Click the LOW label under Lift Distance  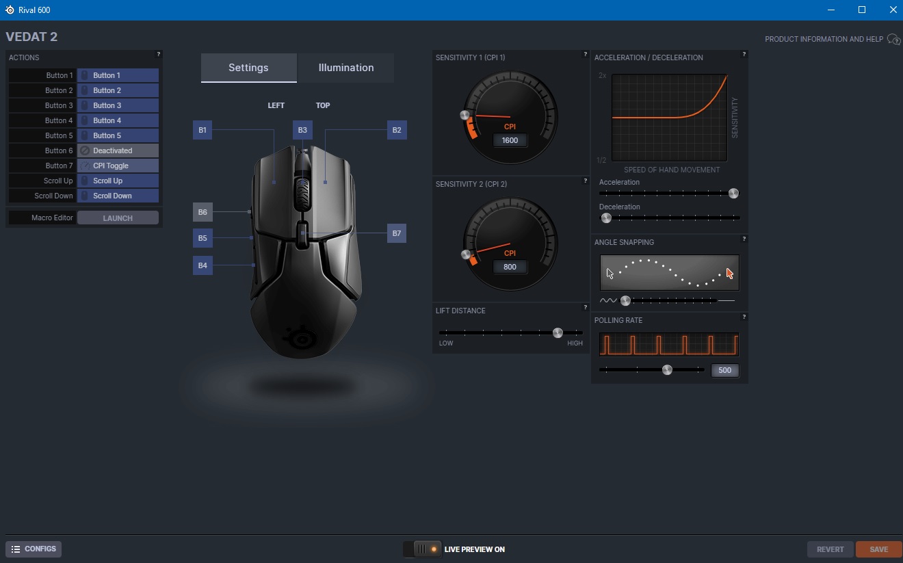[x=446, y=343]
